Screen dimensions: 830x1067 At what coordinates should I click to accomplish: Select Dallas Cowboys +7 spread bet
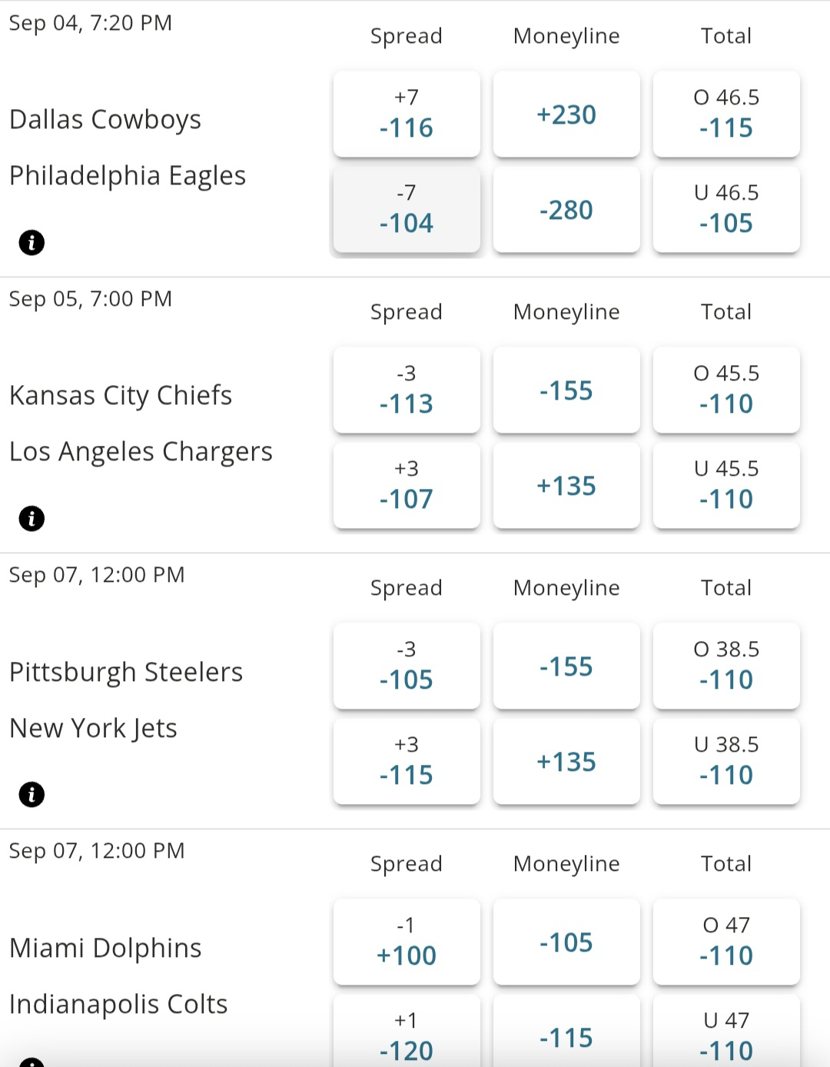[407, 114]
